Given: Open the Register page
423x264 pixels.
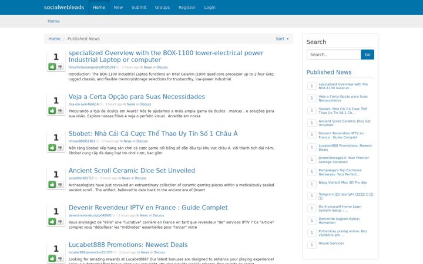Looking at the screenshot, I should point(187,7).
